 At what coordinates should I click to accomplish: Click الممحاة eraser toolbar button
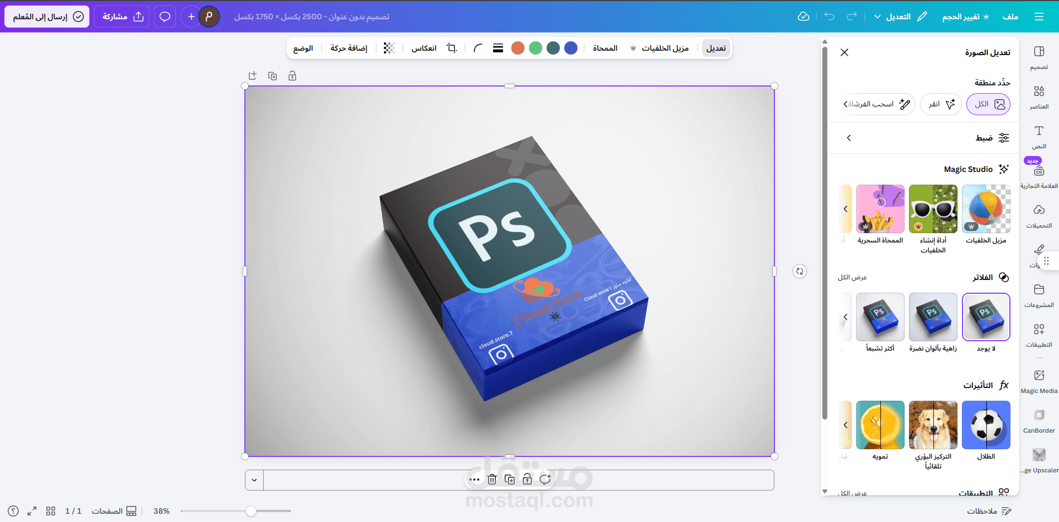pos(605,48)
